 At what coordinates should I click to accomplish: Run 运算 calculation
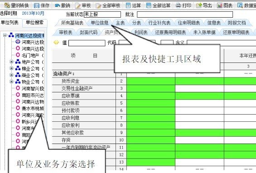pyautogui.click(x=133, y=5)
